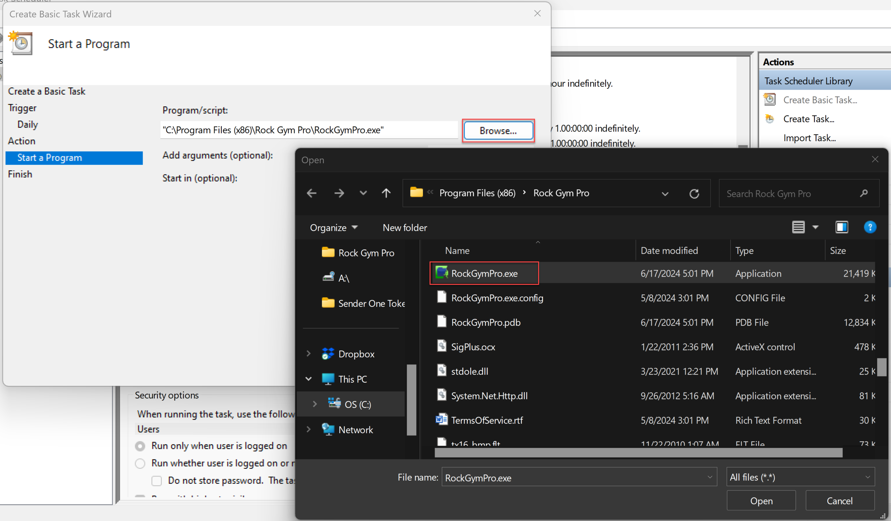Select Program Files (x86) breadcrumb
This screenshot has width=891, height=521.
tap(477, 193)
